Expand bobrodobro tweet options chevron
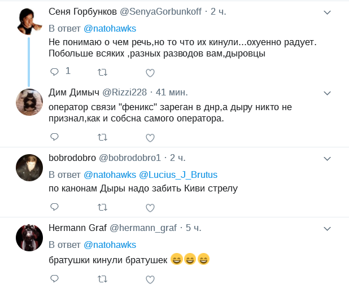The image size is (349, 288). 326,158
